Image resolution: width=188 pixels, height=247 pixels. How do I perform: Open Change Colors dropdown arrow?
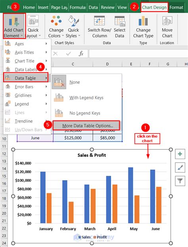pyautogui.click(x=63, y=36)
